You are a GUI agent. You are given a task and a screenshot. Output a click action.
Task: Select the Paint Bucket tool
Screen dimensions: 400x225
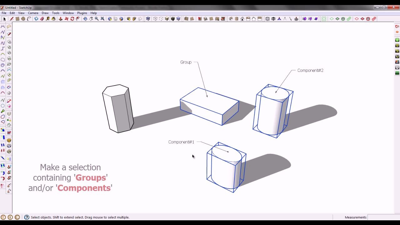pyautogui.click(x=53, y=18)
